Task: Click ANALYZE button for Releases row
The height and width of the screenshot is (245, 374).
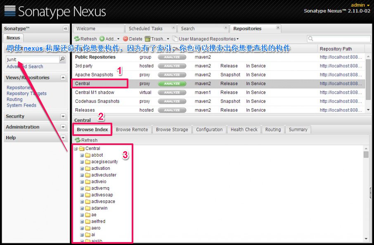Action: click(172, 110)
